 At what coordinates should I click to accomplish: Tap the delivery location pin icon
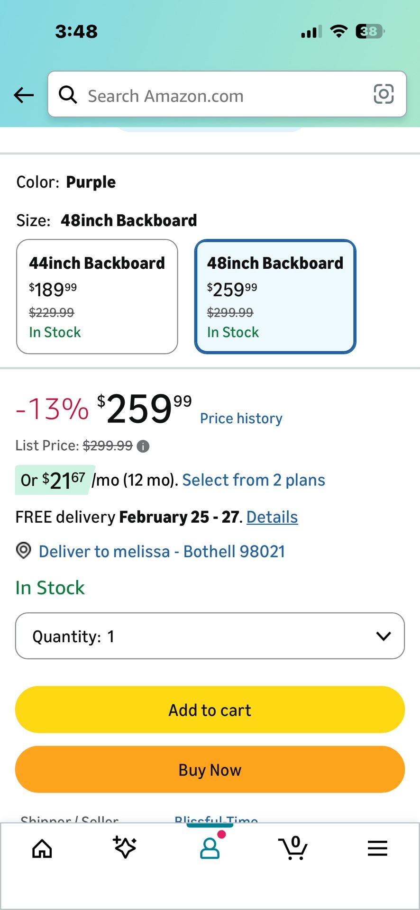(x=24, y=551)
